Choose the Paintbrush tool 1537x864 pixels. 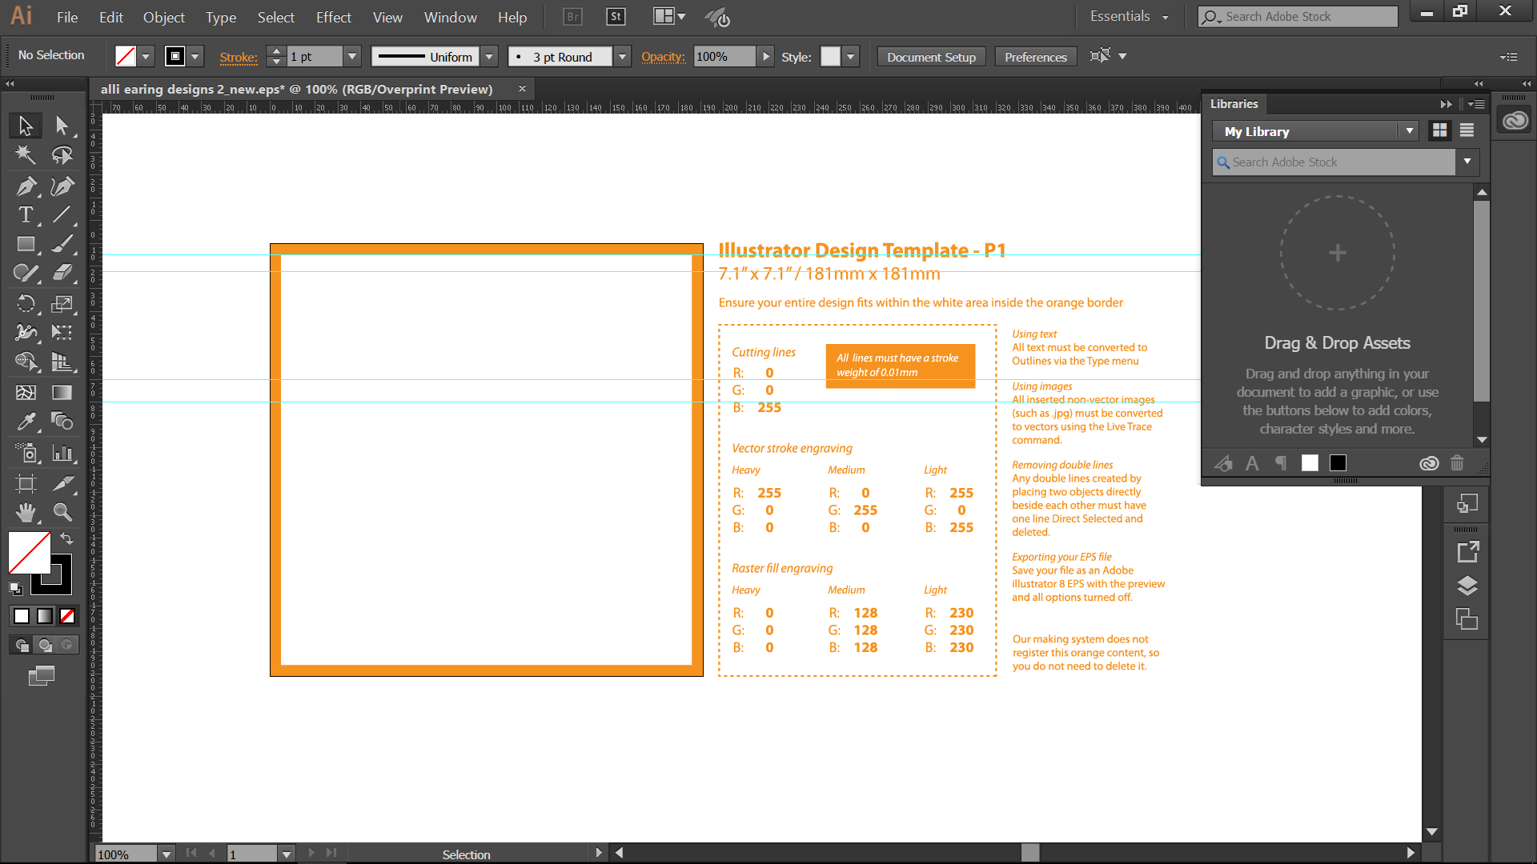tap(62, 243)
